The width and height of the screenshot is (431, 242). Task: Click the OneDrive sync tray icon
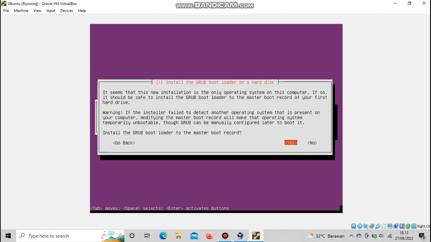tap(359, 236)
